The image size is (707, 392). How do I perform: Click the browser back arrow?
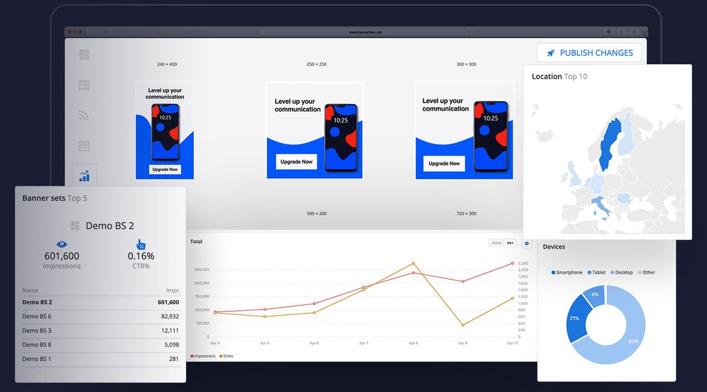89,32
